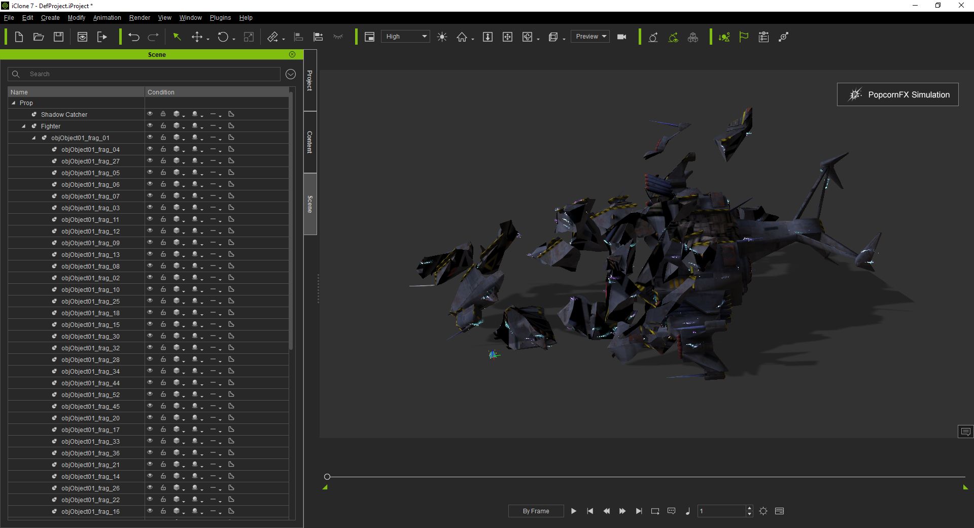Viewport: 974px width, 528px height.
Task: Switch to the Content side tab
Action: pos(310,142)
